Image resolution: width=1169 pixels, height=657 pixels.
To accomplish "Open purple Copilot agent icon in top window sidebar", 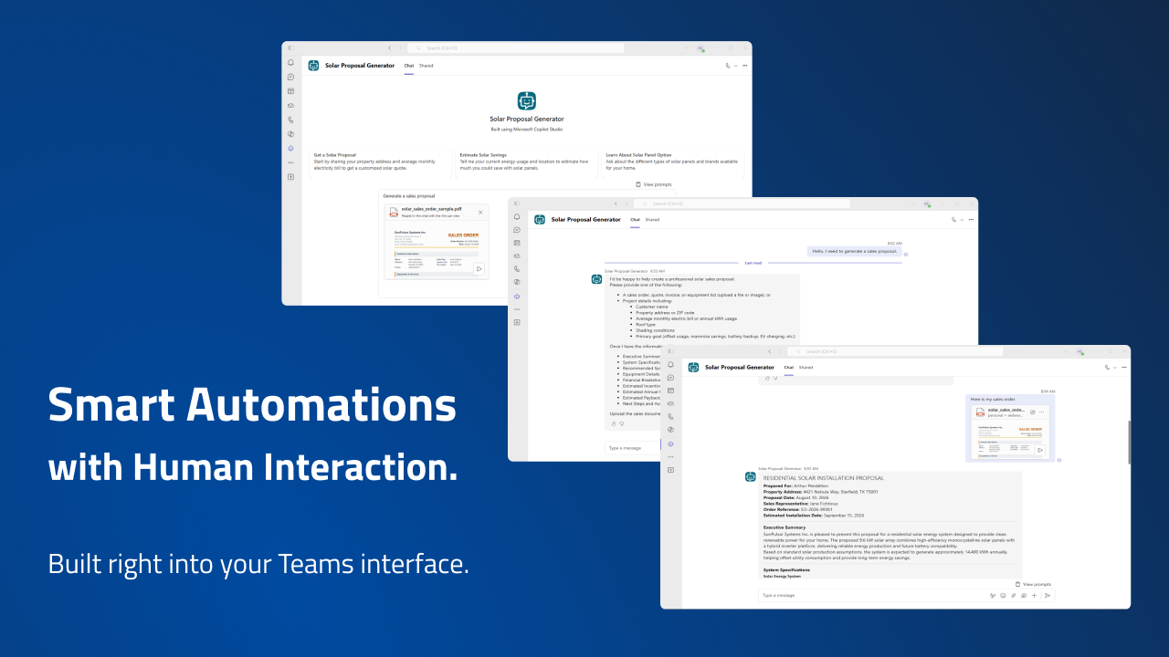I will pyautogui.click(x=290, y=148).
